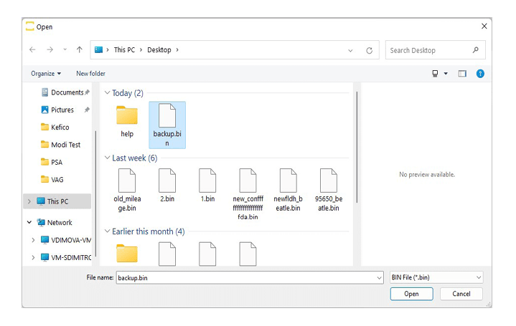Click New folder in toolbar

point(90,73)
